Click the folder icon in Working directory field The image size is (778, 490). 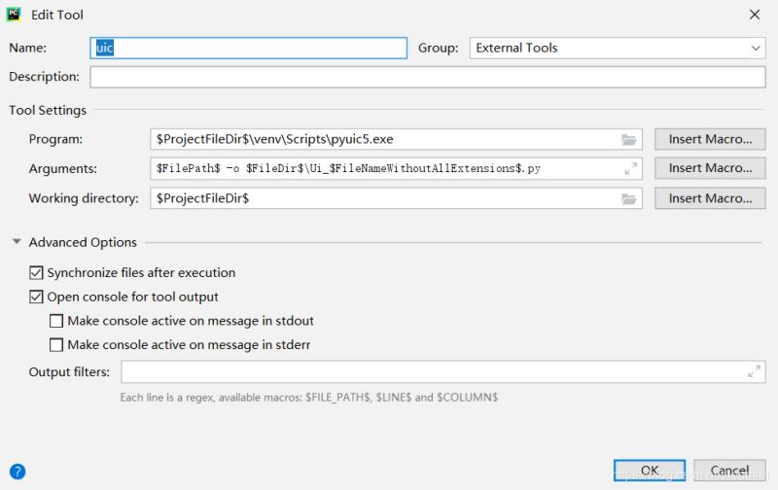pyautogui.click(x=629, y=198)
